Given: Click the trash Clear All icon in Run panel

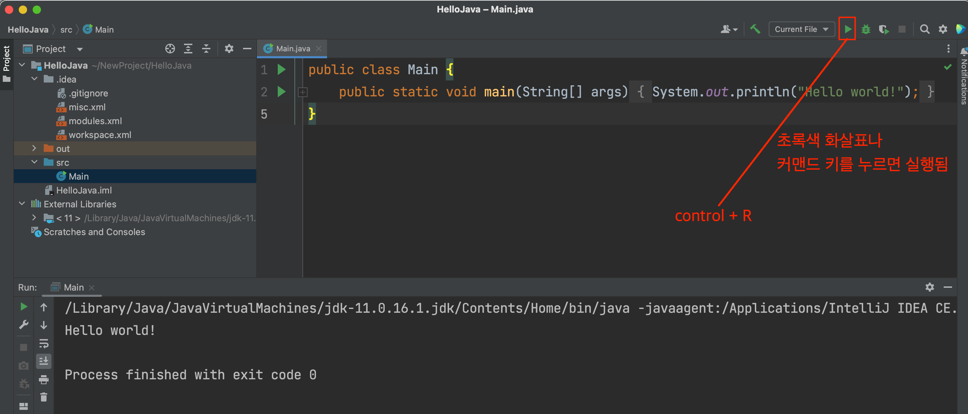Looking at the screenshot, I should [44, 397].
